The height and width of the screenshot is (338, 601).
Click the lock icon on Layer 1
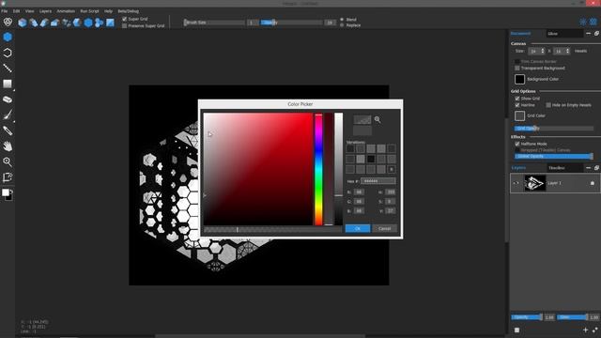pos(593,183)
